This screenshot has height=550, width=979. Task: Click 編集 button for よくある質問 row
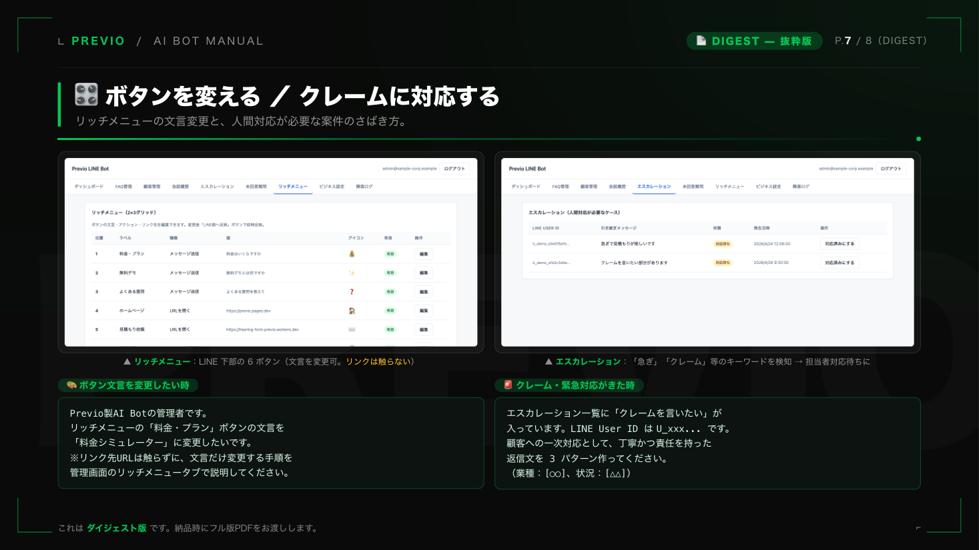pyautogui.click(x=424, y=292)
